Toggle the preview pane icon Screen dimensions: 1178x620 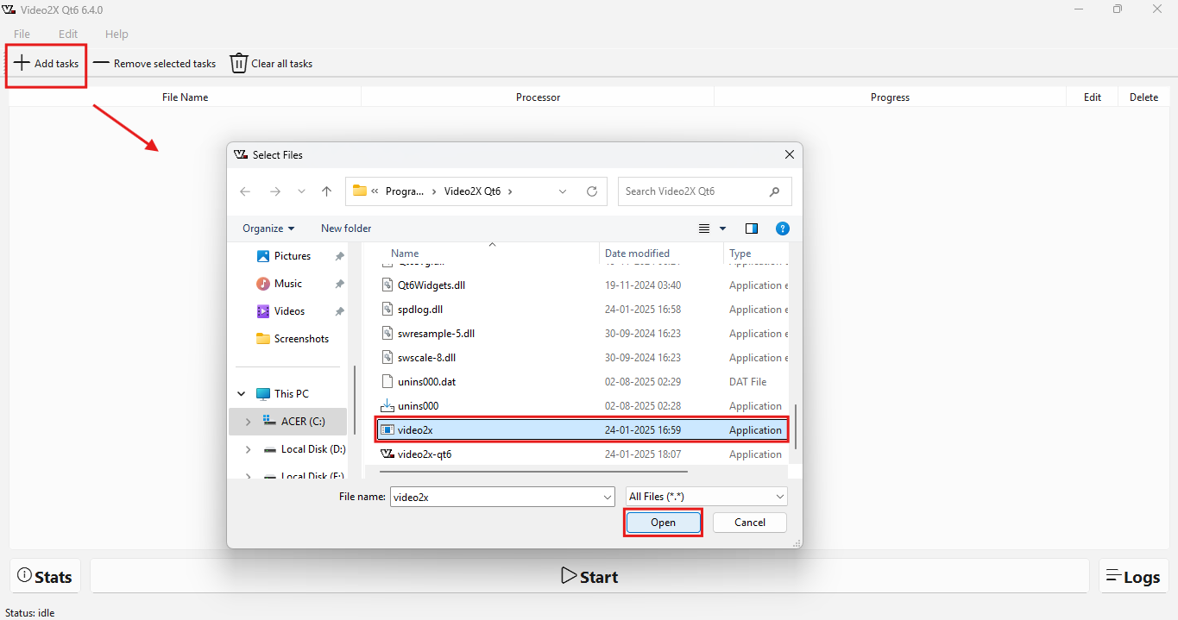(x=752, y=229)
